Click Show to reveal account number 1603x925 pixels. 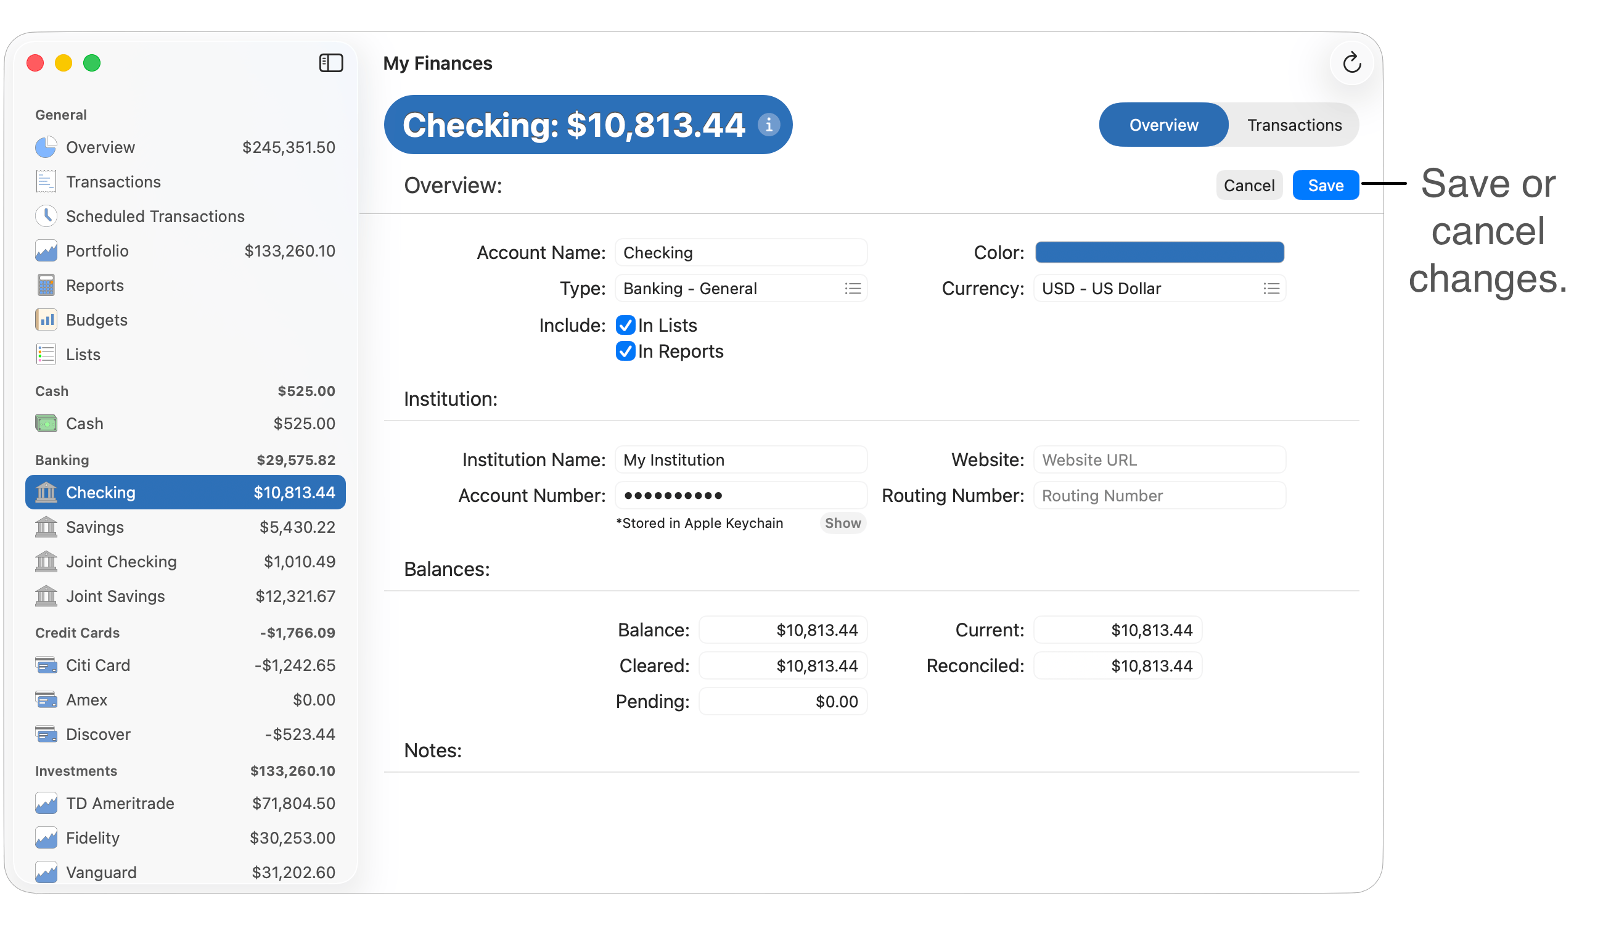842,523
